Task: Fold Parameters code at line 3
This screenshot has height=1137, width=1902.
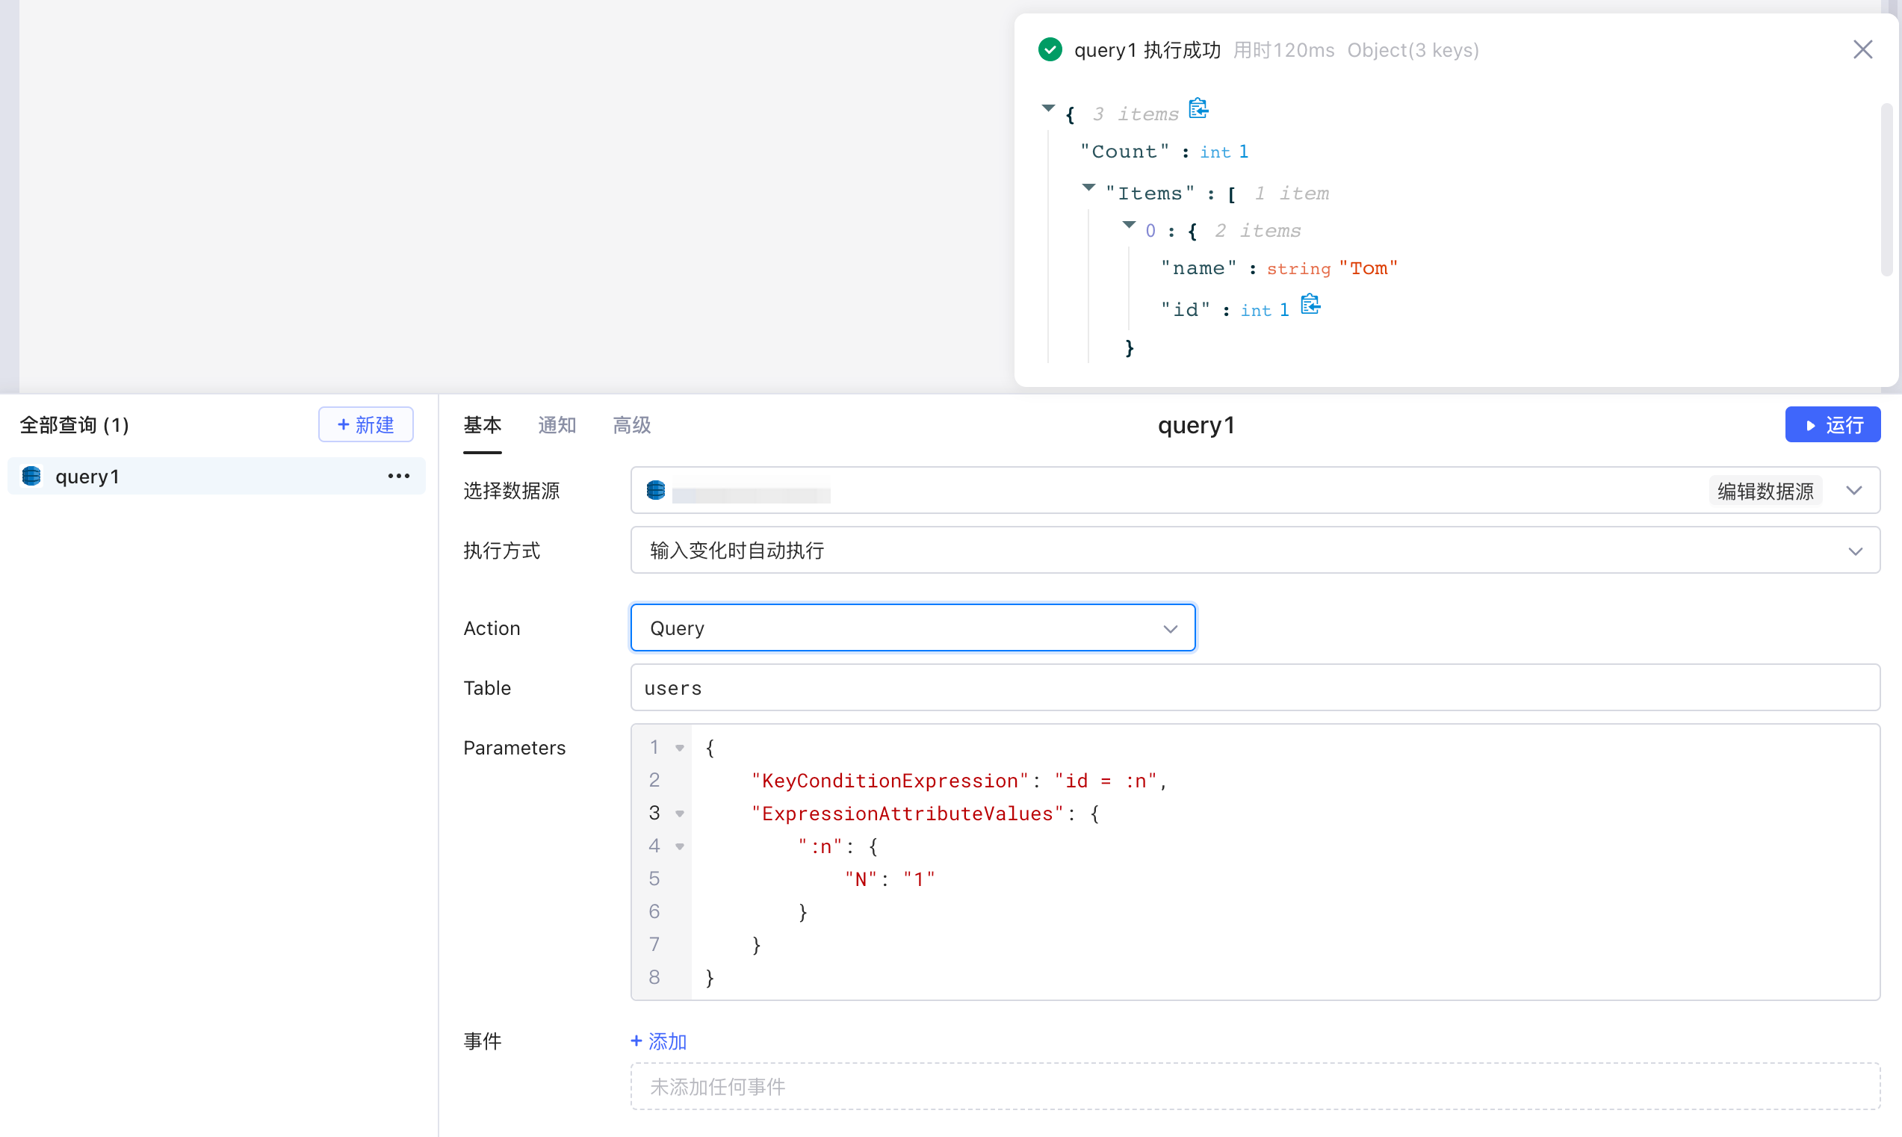Action: (680, 814)
